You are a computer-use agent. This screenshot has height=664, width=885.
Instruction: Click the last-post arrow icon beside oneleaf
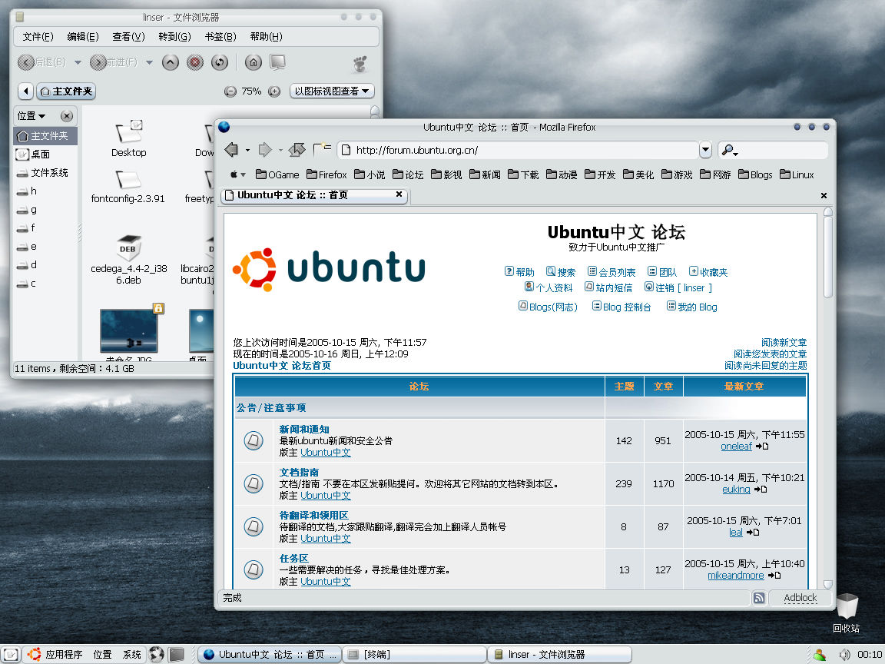pyautogui.click(x=762, y=447)
